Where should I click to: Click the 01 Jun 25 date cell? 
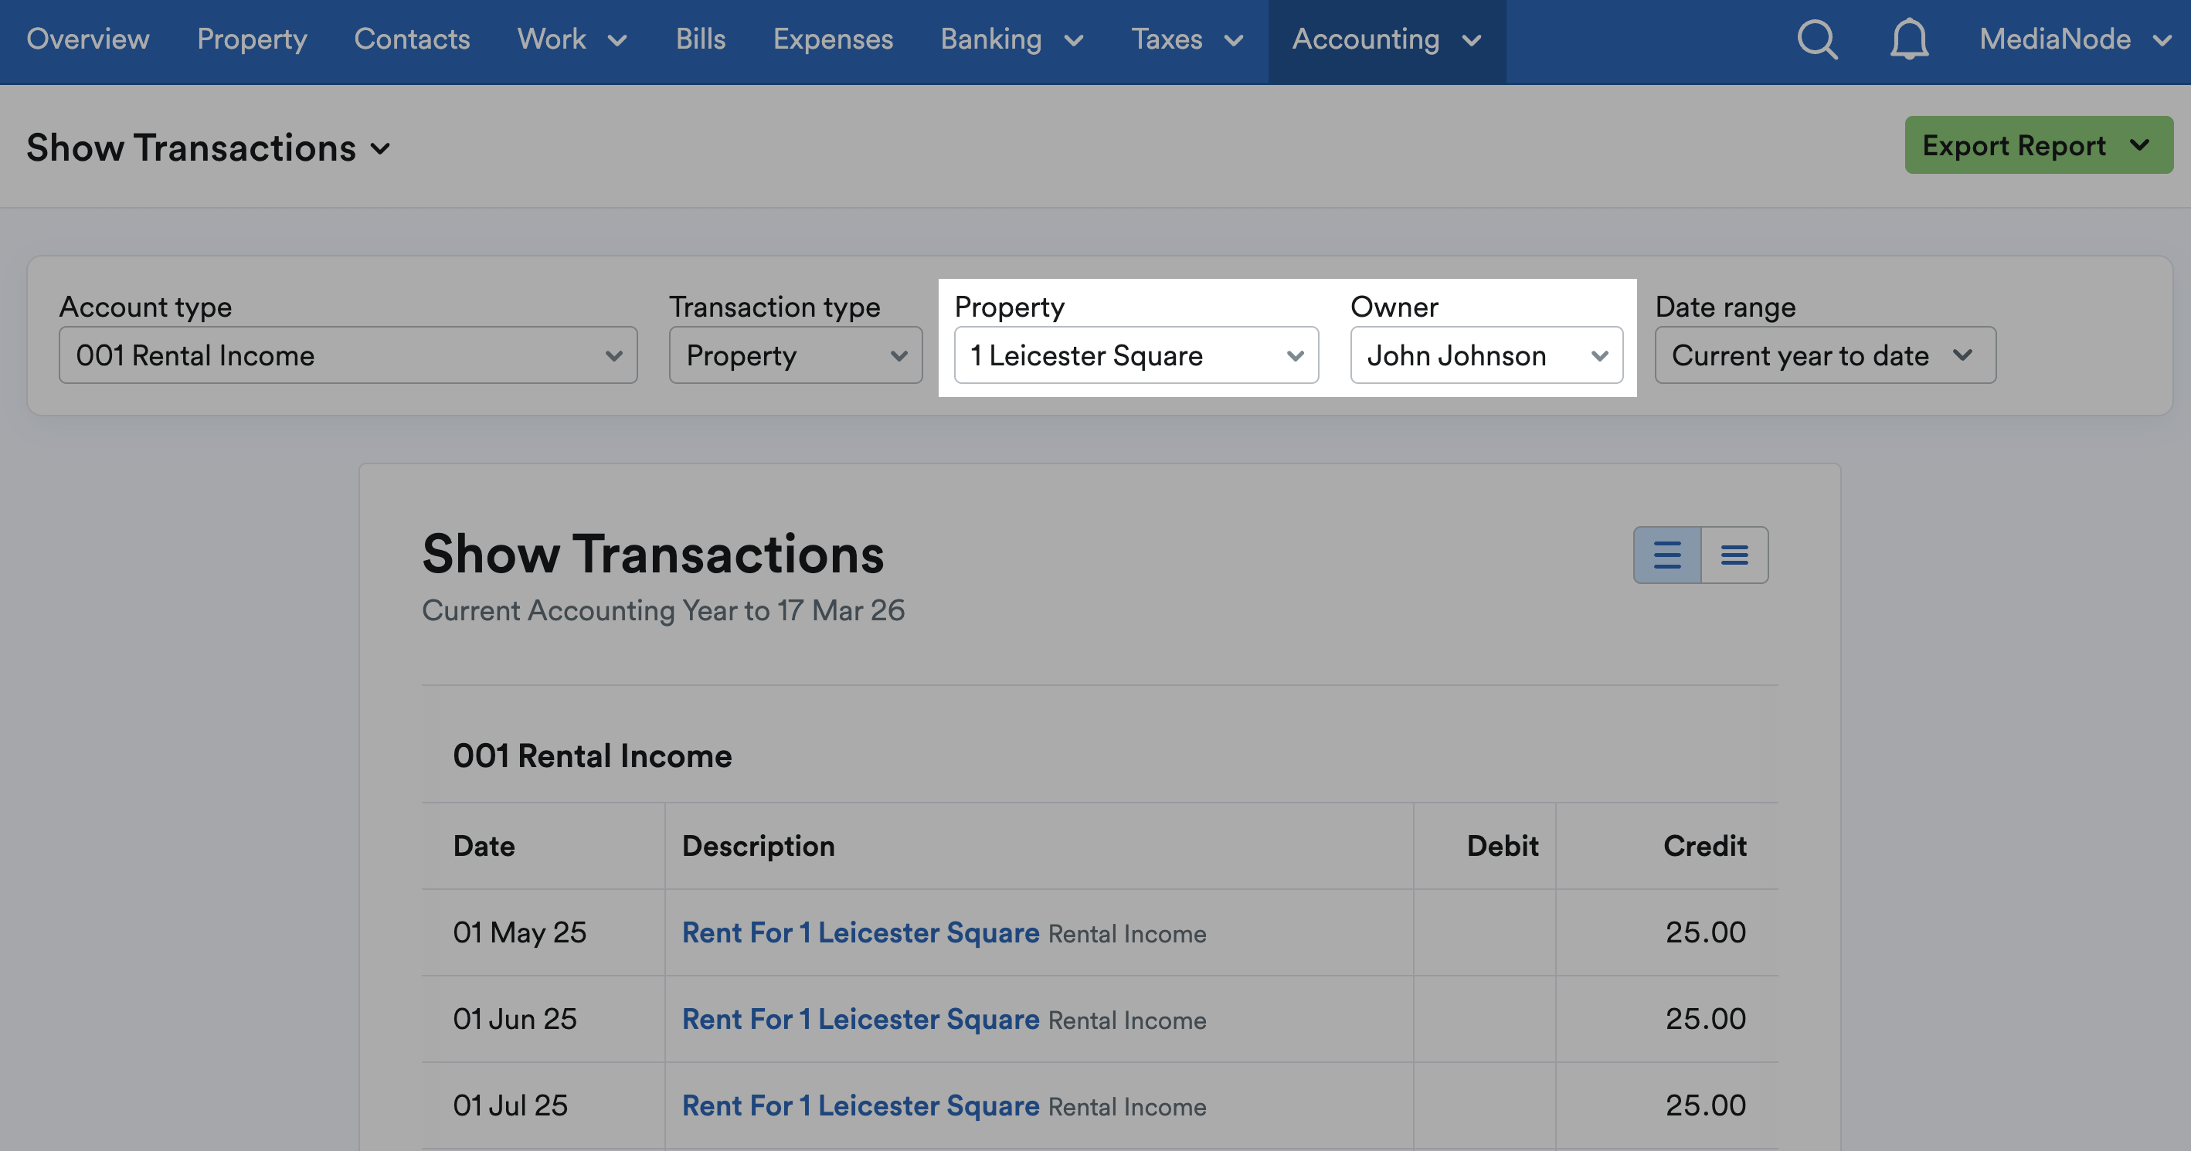[x=515, y=1019]
